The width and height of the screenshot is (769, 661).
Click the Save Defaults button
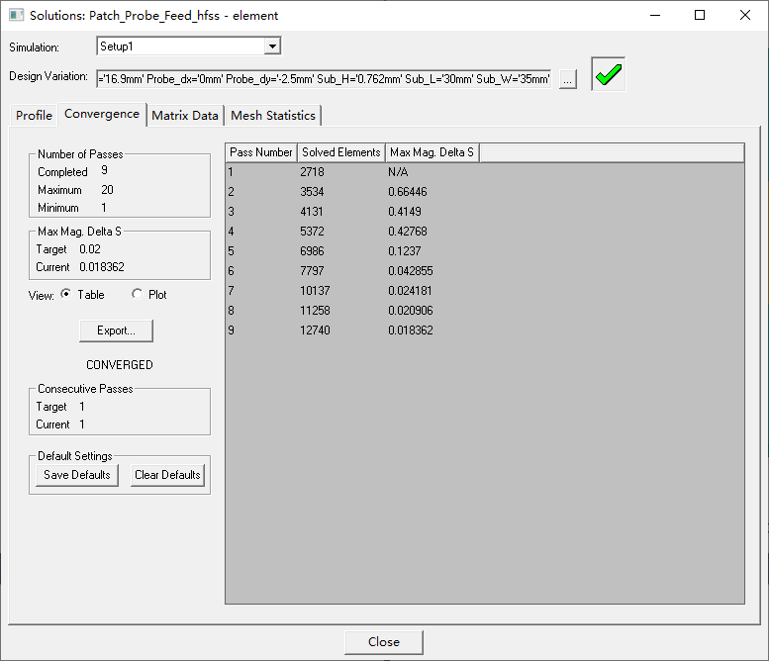[77, 475]
